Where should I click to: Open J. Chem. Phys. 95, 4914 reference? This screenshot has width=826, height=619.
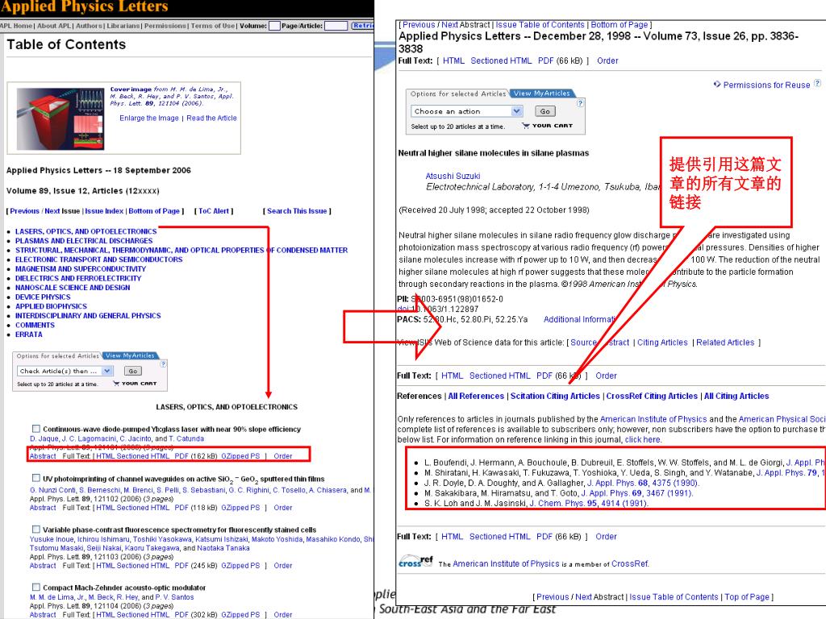(588, 503)
